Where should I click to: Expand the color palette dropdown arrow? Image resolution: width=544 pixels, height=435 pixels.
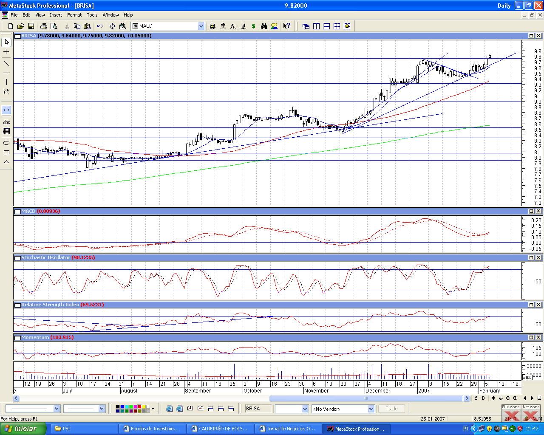pyautogui.click(x=153, y=409)
